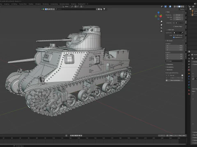Toggle viewport overlays button

point(170,7)
